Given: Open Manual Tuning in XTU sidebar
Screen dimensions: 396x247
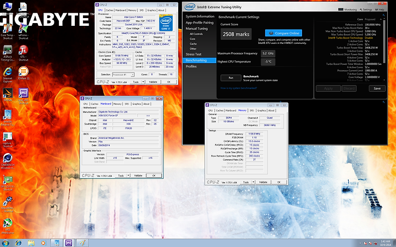Looking at the screenshot, I should click(x=196, y=29).
